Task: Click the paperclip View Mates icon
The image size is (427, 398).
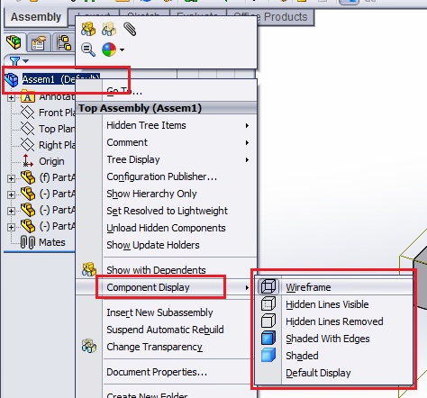Action: [x=130, y=29]
